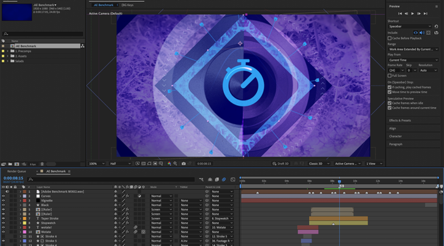The image size is (444, 246).
Task: Toggle the shy layers hide icon in timeline
Action: click(210, 180)
